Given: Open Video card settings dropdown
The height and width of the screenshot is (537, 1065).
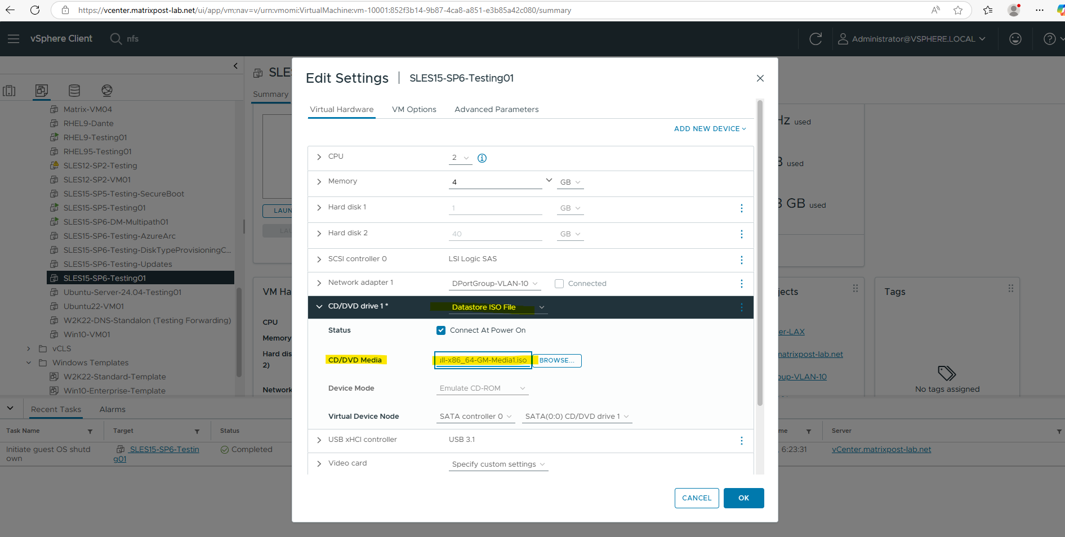Looking at the screenshot, I should click(498, 464).
